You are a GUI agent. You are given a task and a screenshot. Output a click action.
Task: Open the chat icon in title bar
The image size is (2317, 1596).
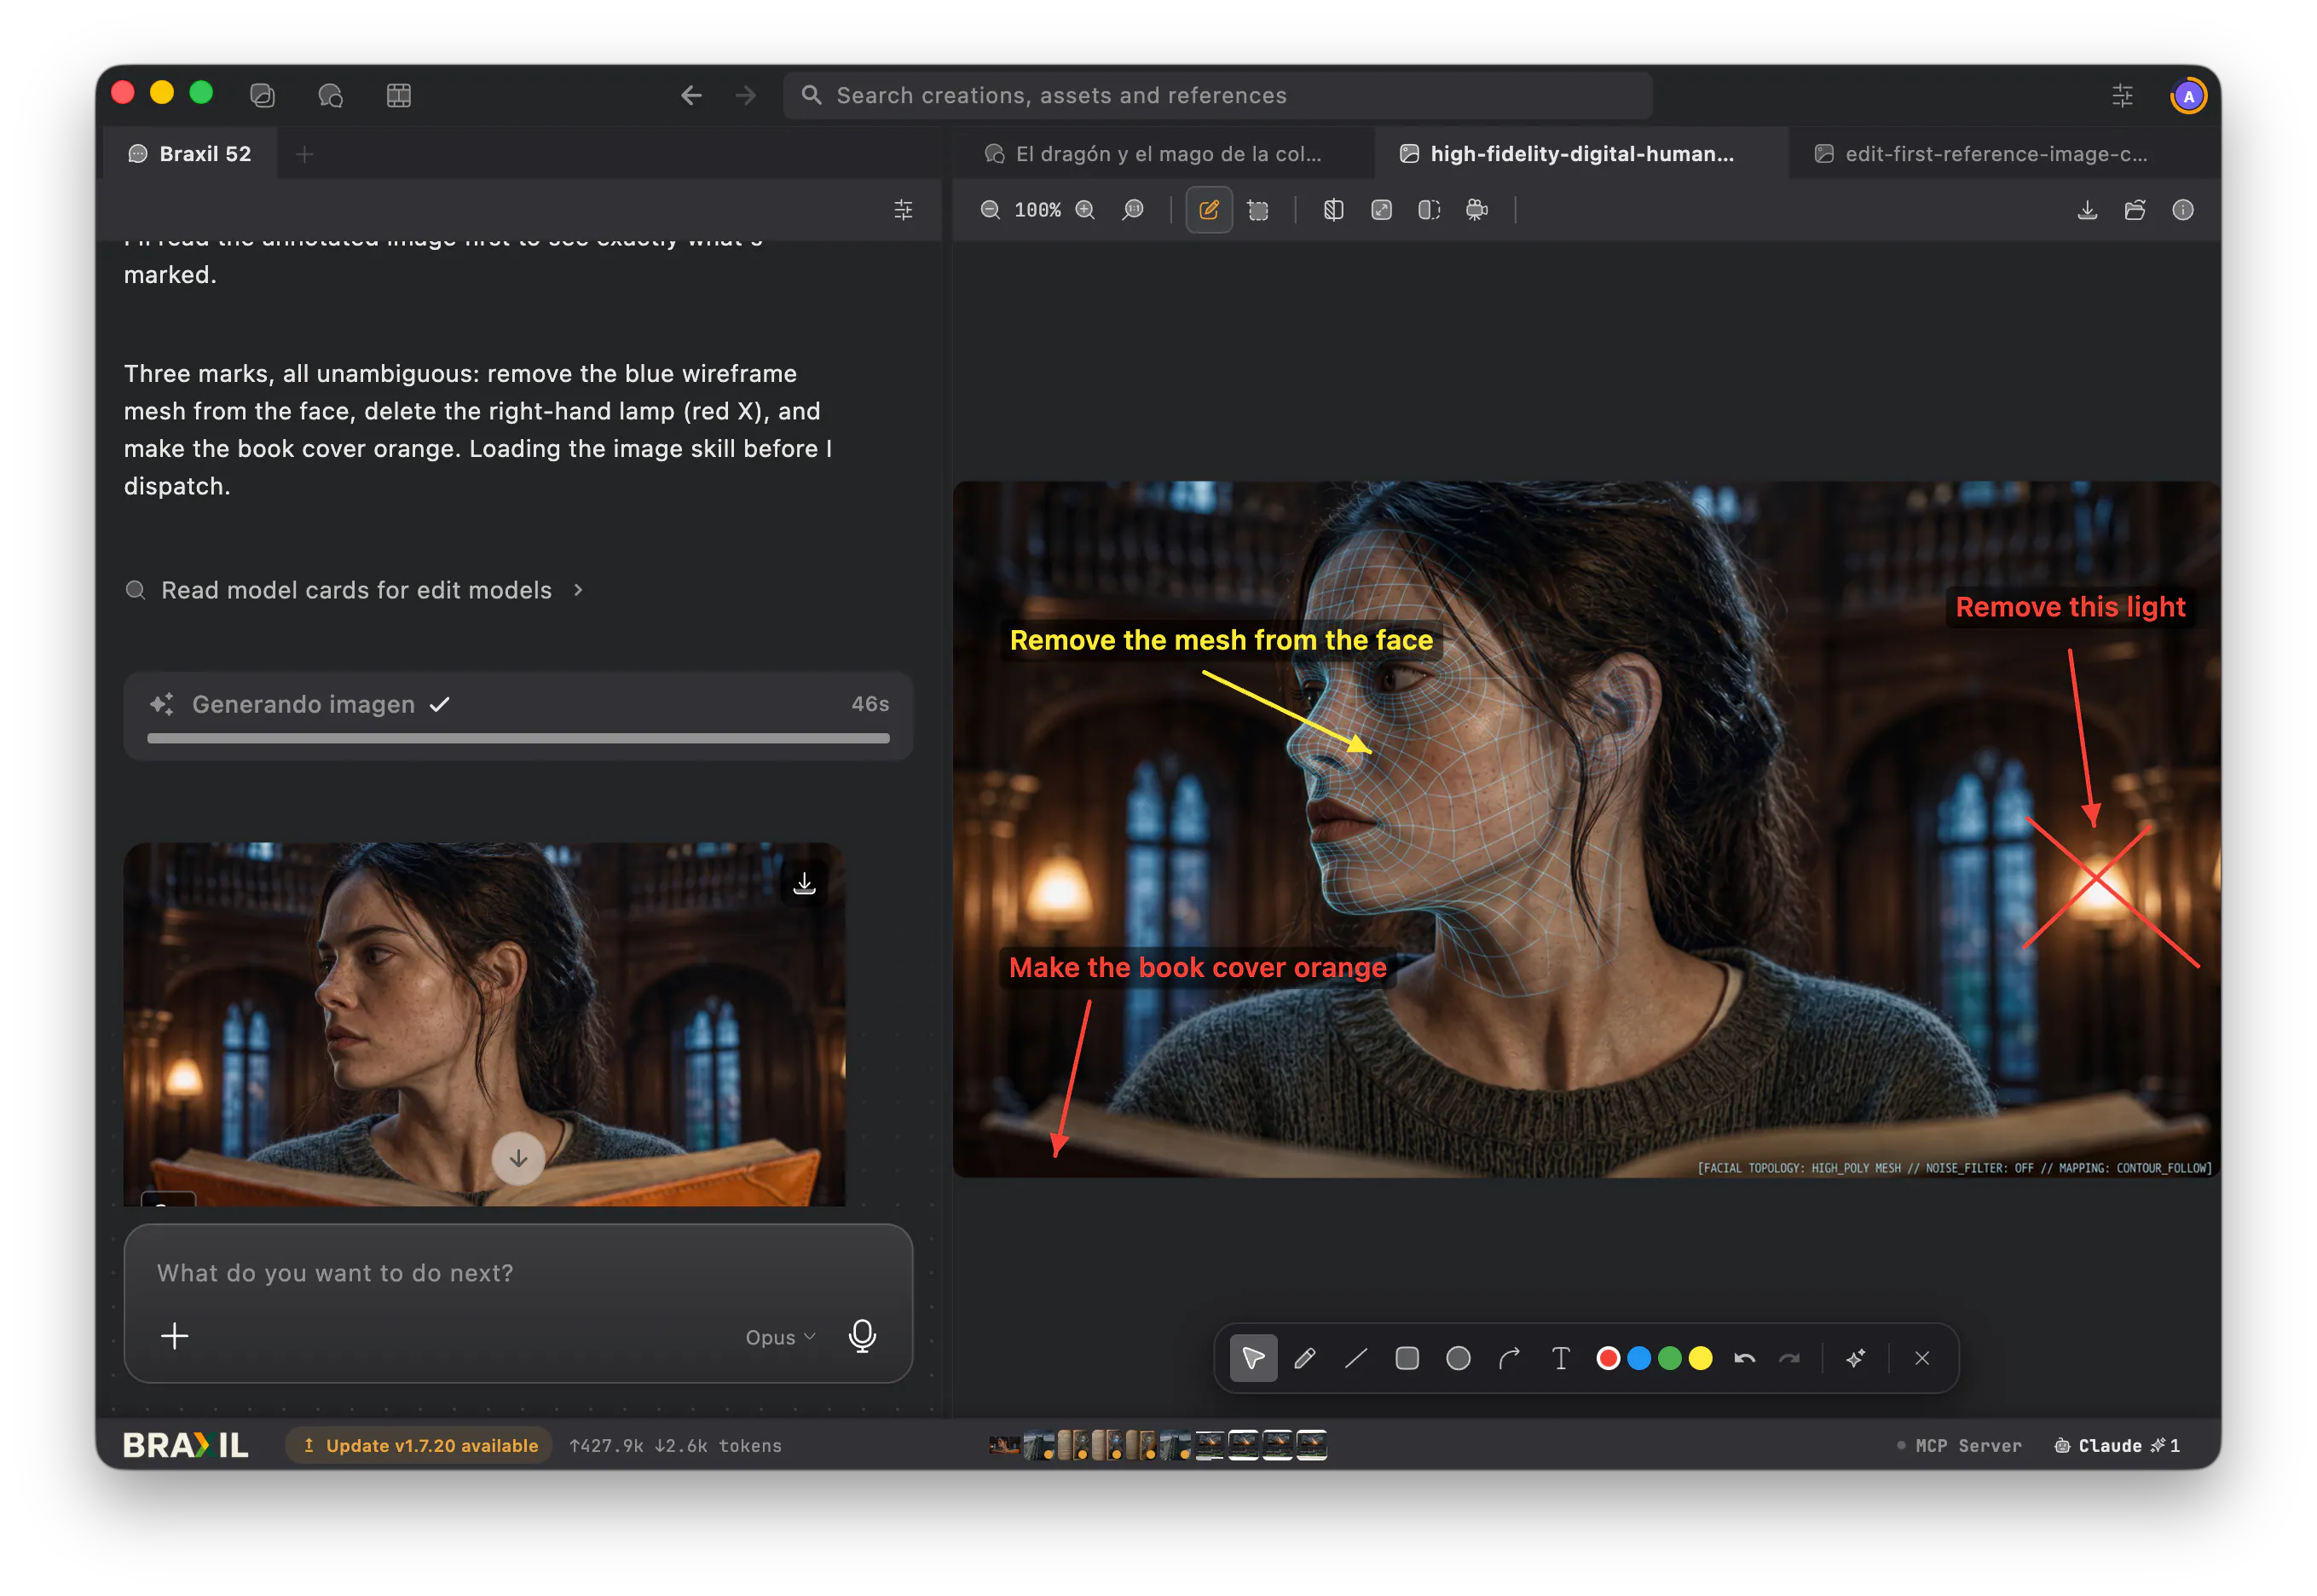tap(330, 95)
